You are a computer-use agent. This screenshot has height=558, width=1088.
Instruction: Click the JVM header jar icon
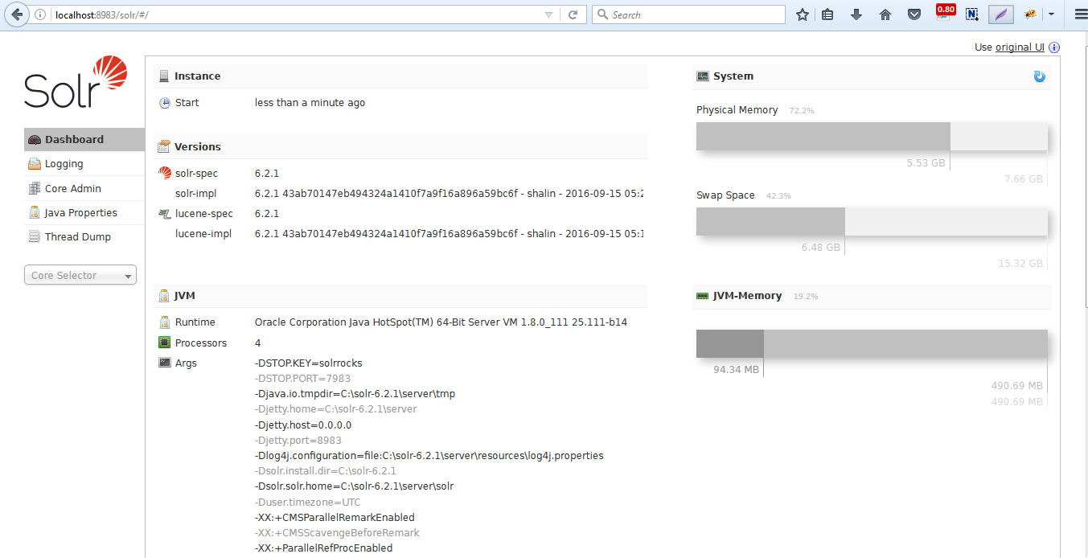click(164, 296)
